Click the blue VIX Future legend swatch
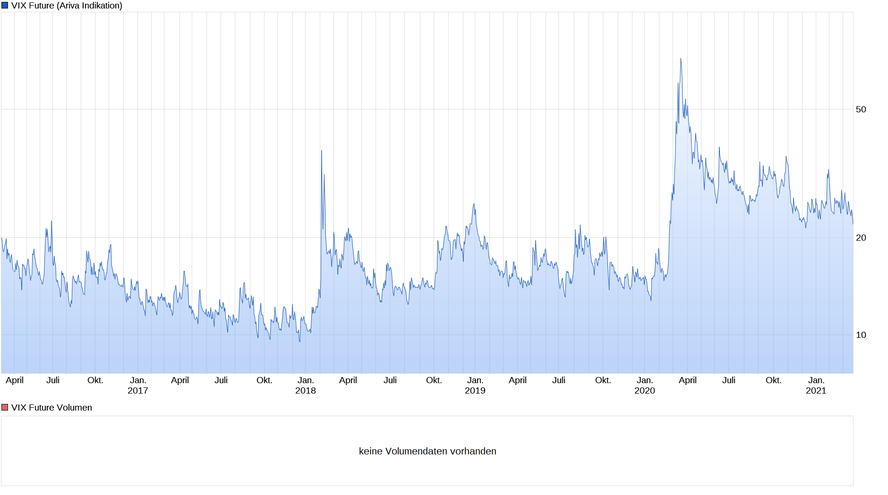This screenshot has width=888, height=495. [5, 6]
